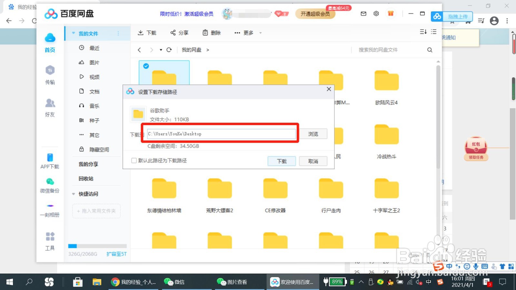Collapse the 我的文件 tree section
This screenshot has width=516, height=290.
[x=74, y=33]
